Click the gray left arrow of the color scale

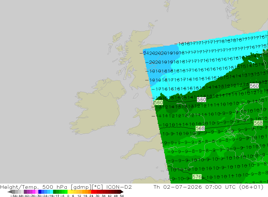click(x=10, y=192)
